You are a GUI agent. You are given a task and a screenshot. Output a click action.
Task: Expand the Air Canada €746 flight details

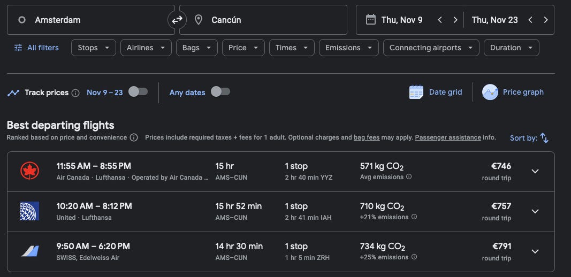click(535, 171)
